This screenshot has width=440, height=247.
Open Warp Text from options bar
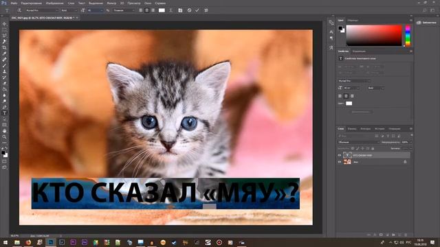pyautogui.click(x=170, y=10)
